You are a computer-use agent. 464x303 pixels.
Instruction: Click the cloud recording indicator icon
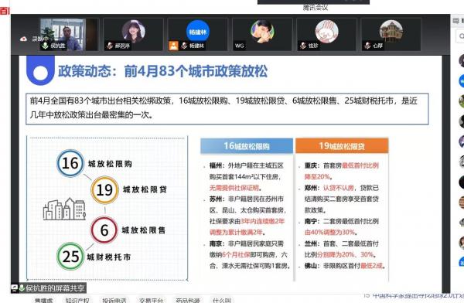tap(23, 39)
